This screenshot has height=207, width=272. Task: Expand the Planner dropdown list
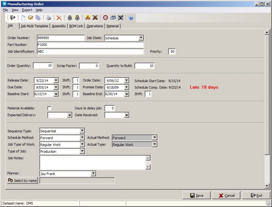[x=93, y=174]
